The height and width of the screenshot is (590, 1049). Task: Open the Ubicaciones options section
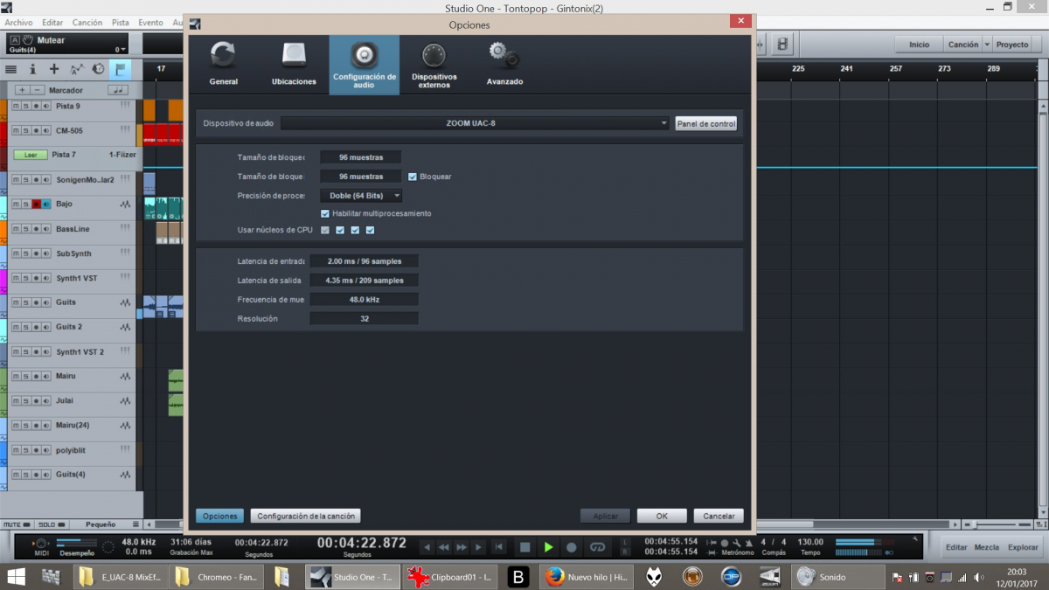(x=294, y=64)
